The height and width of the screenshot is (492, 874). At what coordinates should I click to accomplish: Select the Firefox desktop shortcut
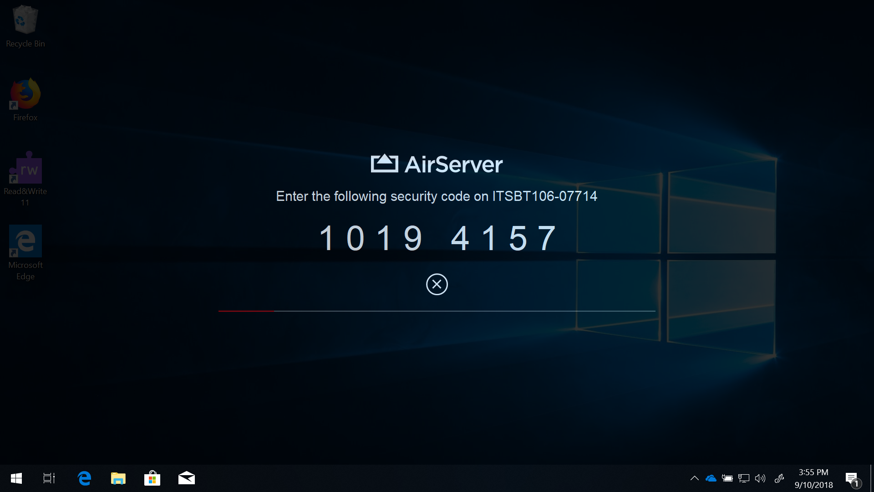25,100
